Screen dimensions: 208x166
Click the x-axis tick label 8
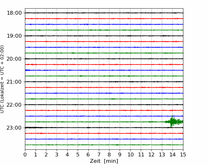click(x=109, y=155)
